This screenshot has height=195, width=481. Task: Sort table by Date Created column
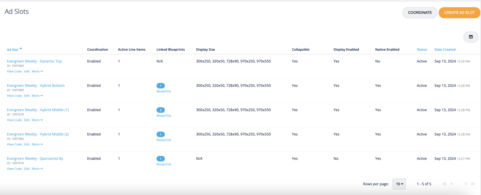[x=445, y=50]
